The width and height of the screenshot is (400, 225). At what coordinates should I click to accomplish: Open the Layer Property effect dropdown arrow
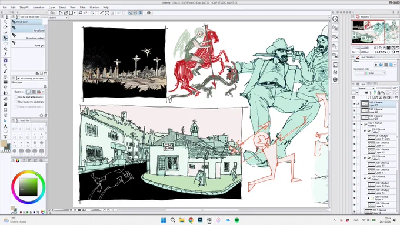pos(395,65)
